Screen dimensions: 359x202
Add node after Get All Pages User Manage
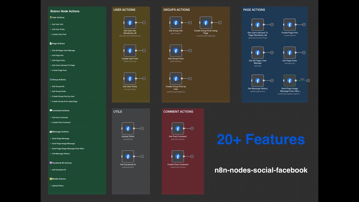272,52
